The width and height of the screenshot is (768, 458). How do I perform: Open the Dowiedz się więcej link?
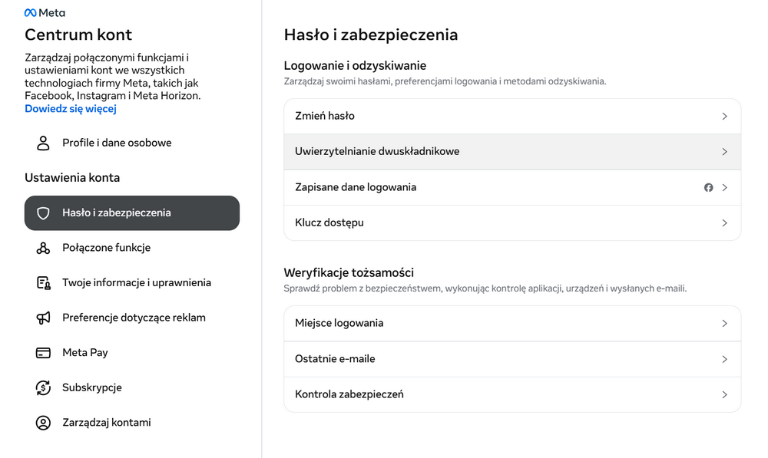click(x=71, y=108)
